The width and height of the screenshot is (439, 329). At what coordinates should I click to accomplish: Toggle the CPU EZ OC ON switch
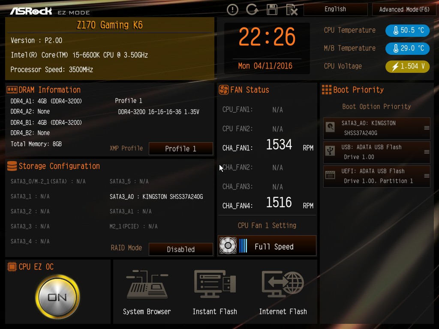click(57, 297)
